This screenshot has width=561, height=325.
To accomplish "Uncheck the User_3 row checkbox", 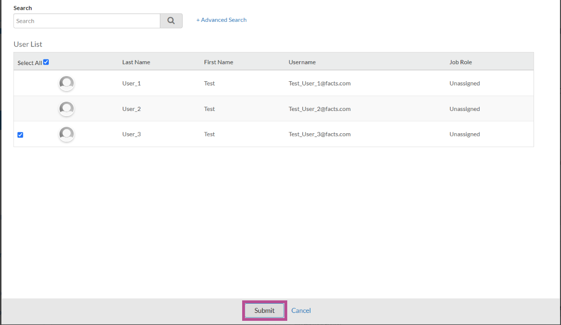I will coord(20,135).
